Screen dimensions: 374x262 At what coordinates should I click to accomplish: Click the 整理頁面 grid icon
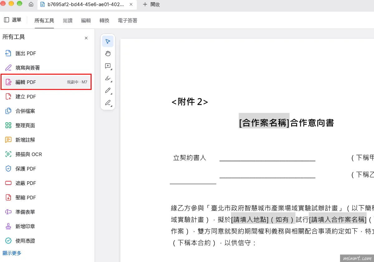[x=8, y=125]
